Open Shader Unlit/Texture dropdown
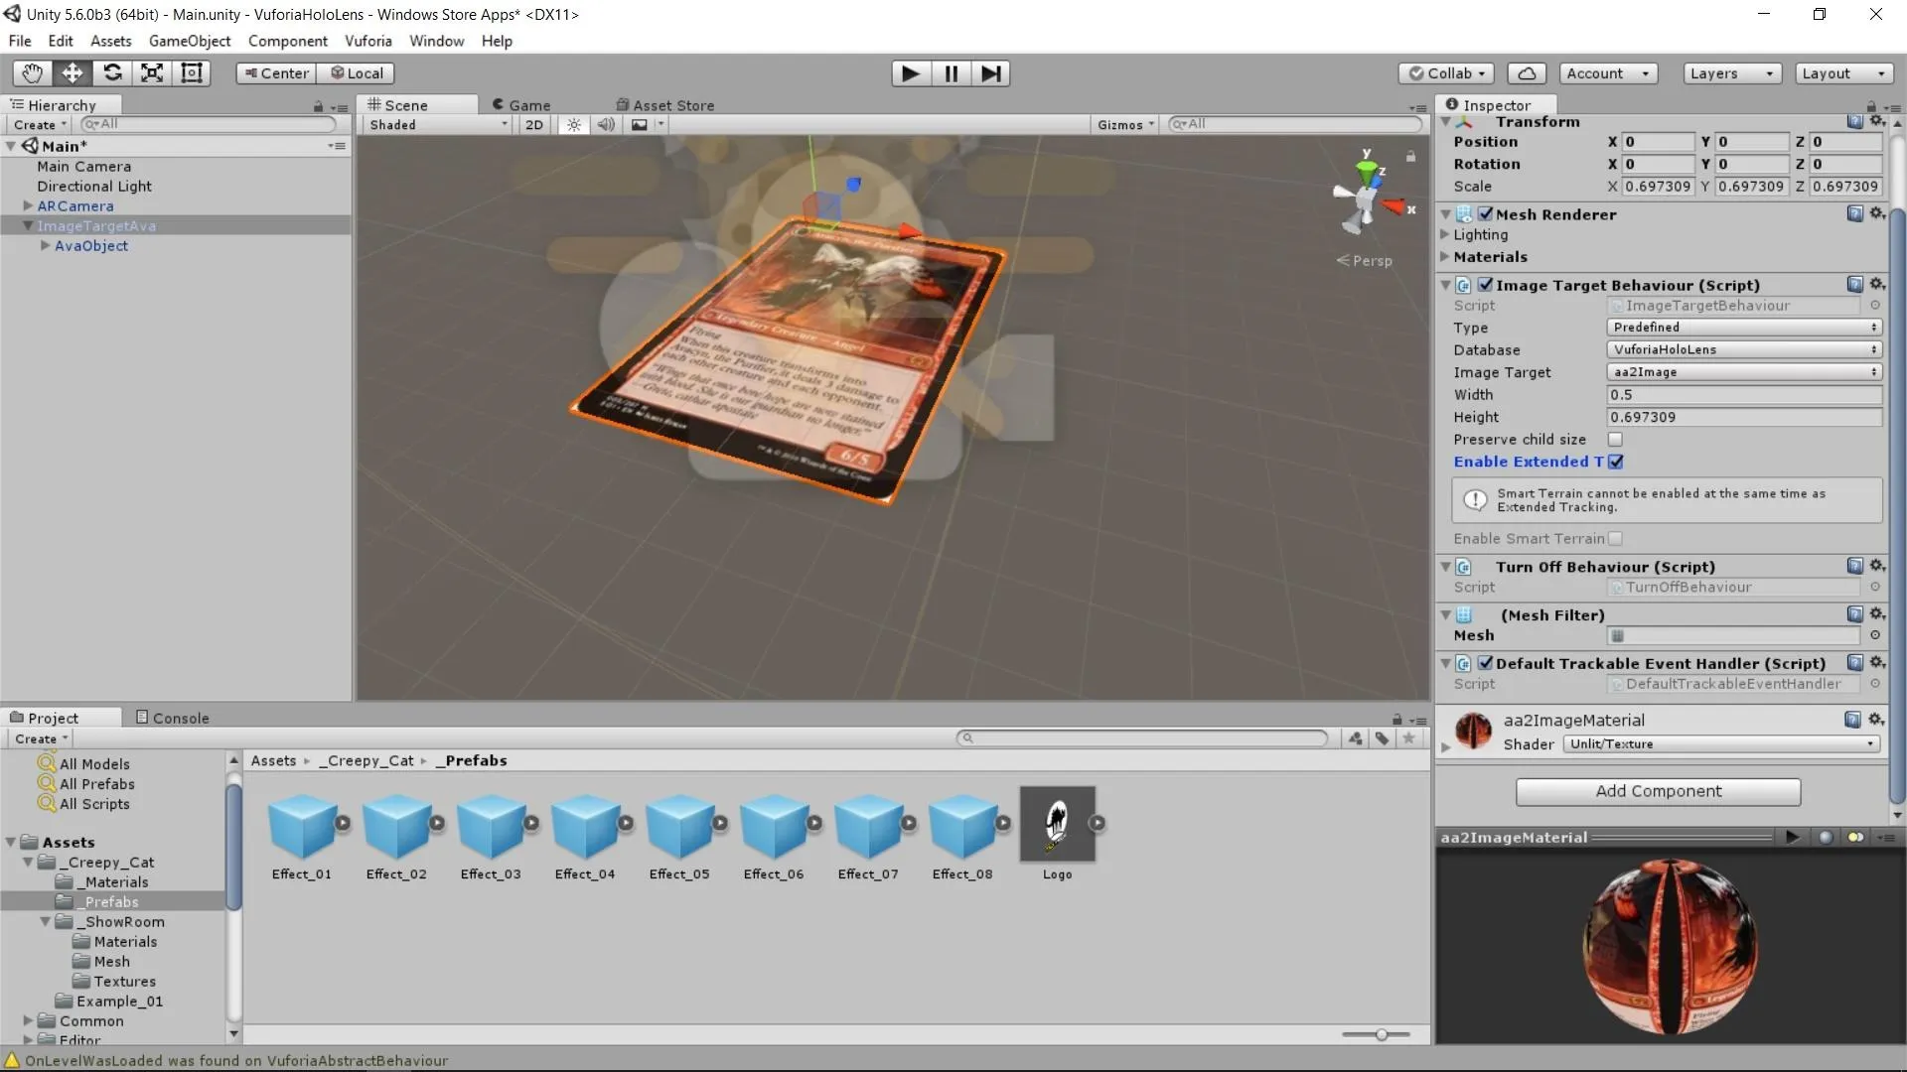1907x1072 pixels. pyautogui.click(x=1721, y=743)
